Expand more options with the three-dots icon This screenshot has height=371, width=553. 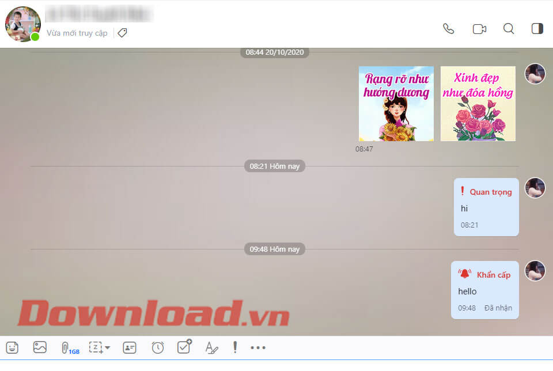click(258, 347)
